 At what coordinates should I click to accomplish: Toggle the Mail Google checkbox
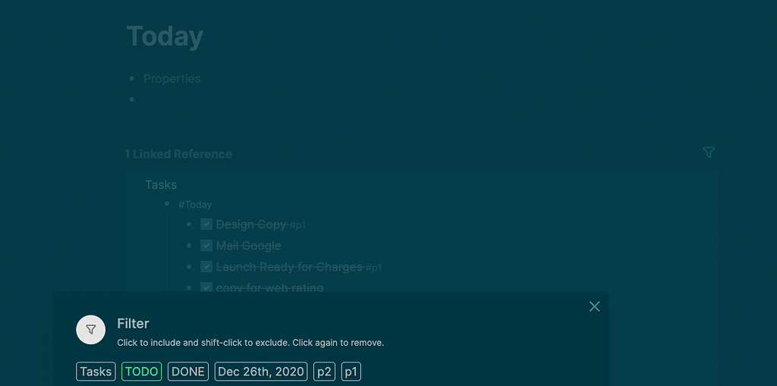(206, 246)
